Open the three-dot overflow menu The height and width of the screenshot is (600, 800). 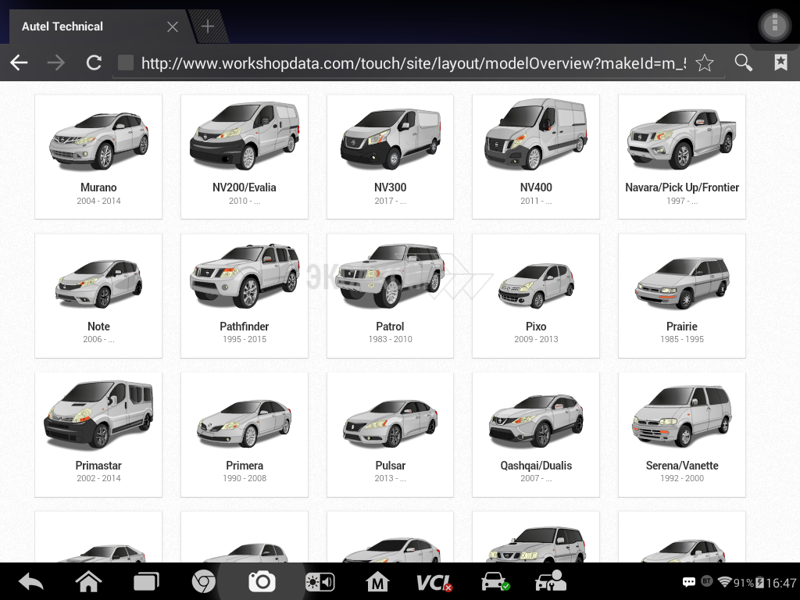tap(774, 25)
